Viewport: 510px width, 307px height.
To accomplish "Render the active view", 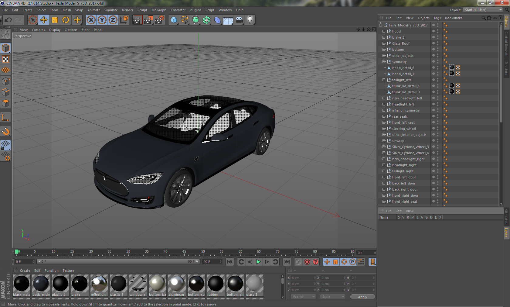I will (137, 20).
